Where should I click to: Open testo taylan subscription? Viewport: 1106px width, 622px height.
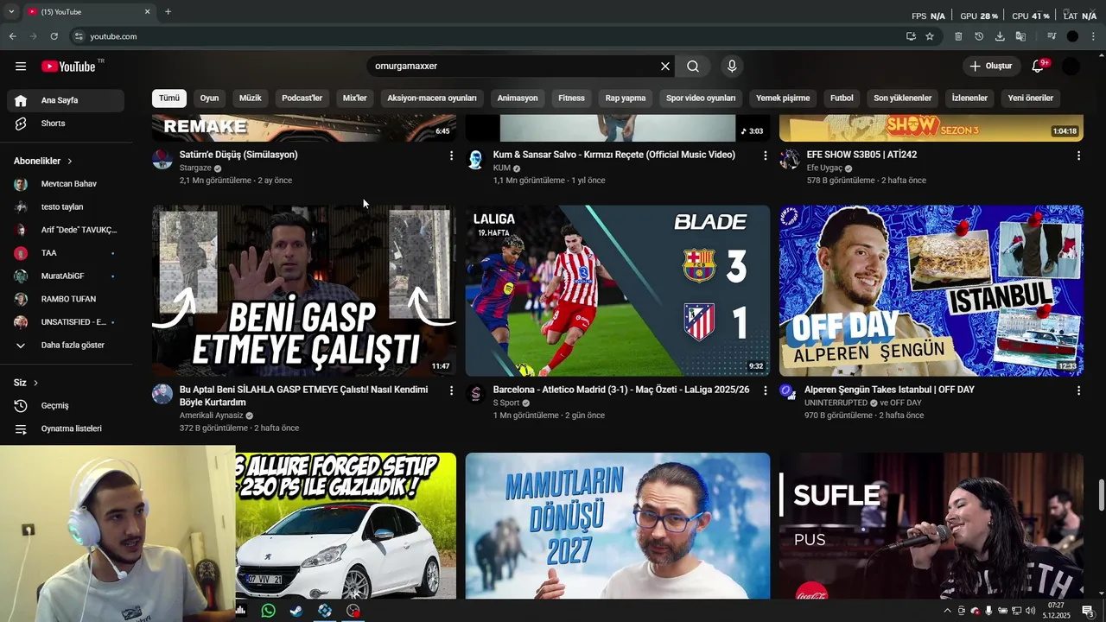(66, 207)
